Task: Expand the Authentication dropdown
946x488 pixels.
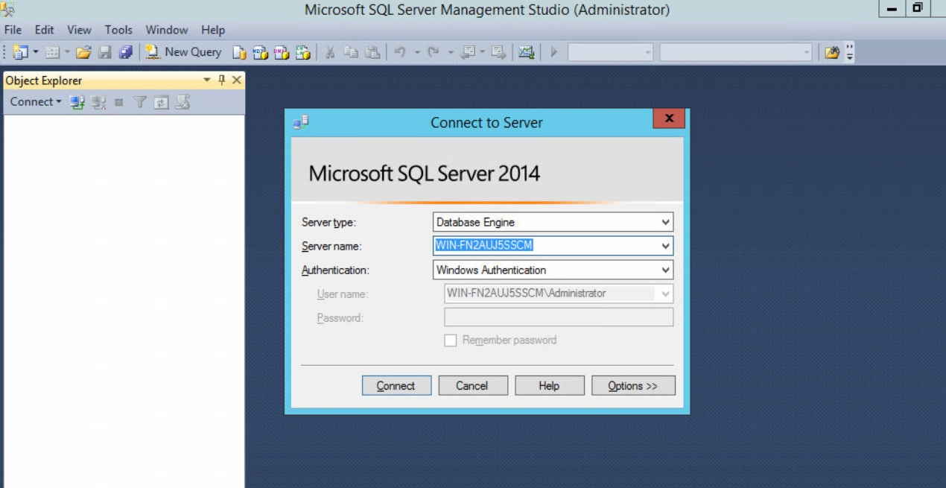Action: (x=665, y=270)
